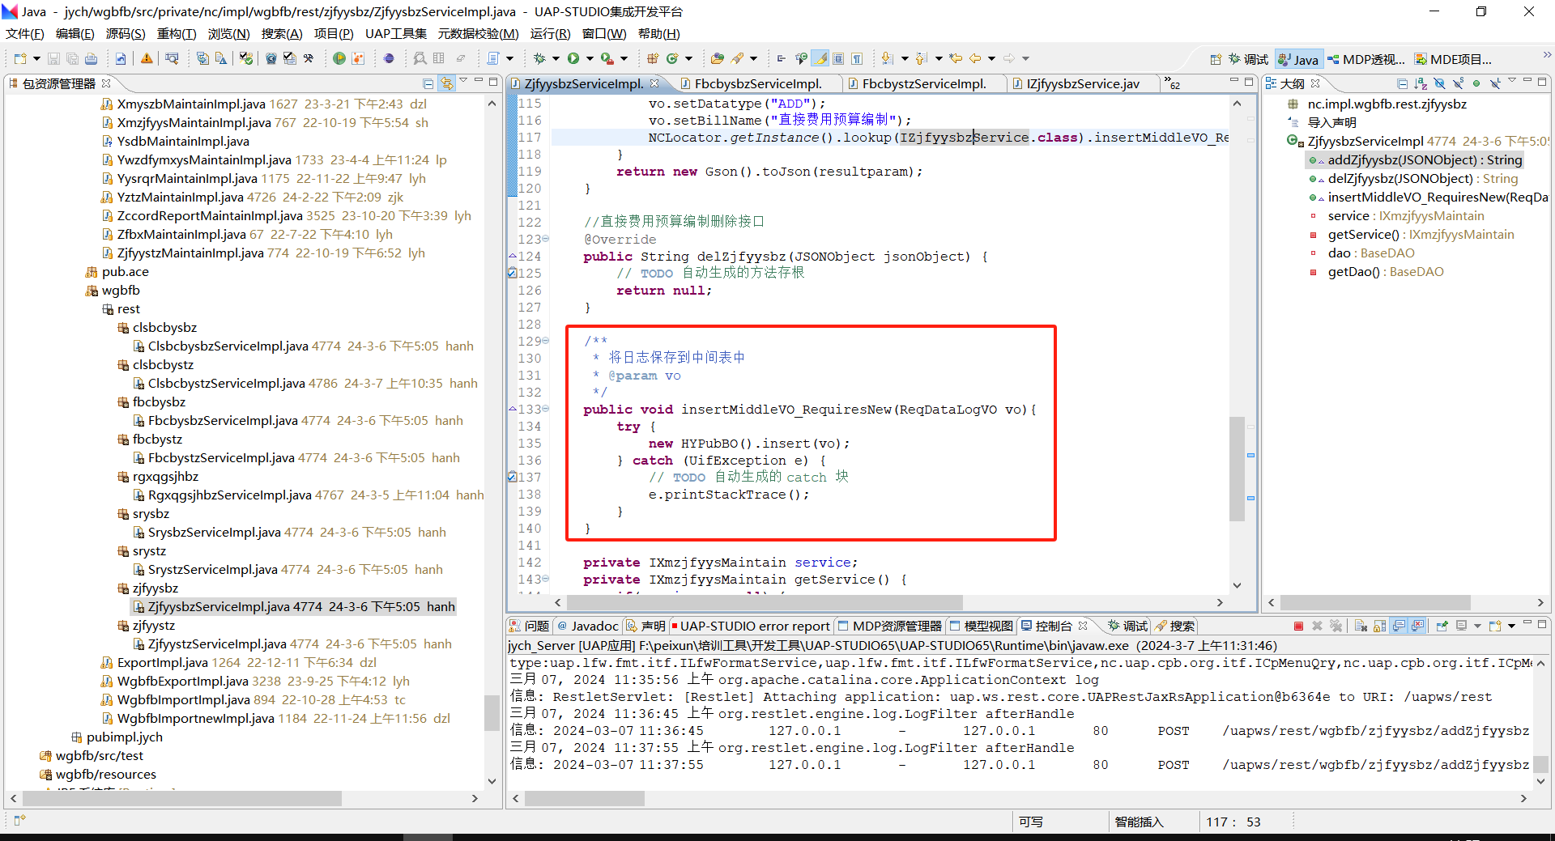Select the wgbfb/resources folder
This screenshot has height=841, width=1555.
(x=97, y=774)
